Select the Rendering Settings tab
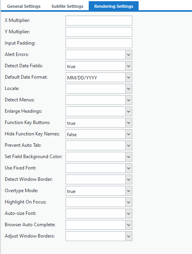The image size is (192, 254). coord(113,6)
